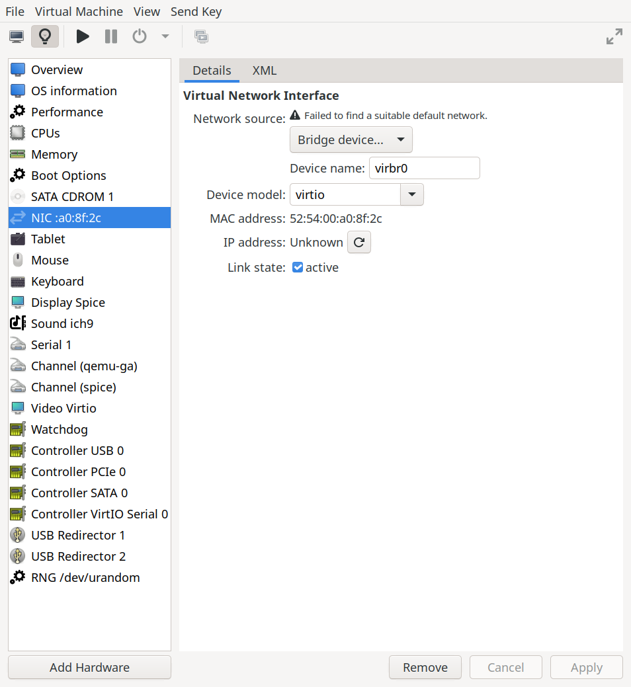Image resolution: width=631 pixels, height=687 pixels.
Task: Click the Add Hardware button
Action: click(89, 667)
